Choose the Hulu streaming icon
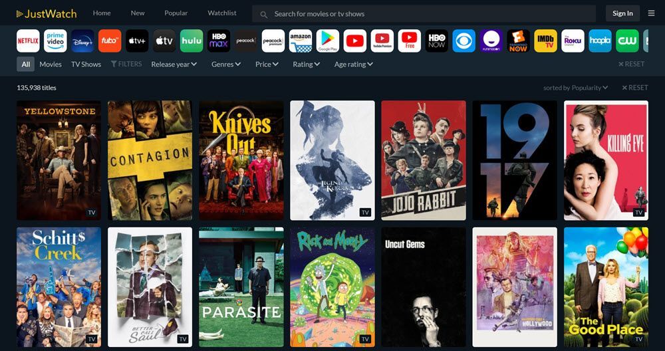 pos(192,41)
